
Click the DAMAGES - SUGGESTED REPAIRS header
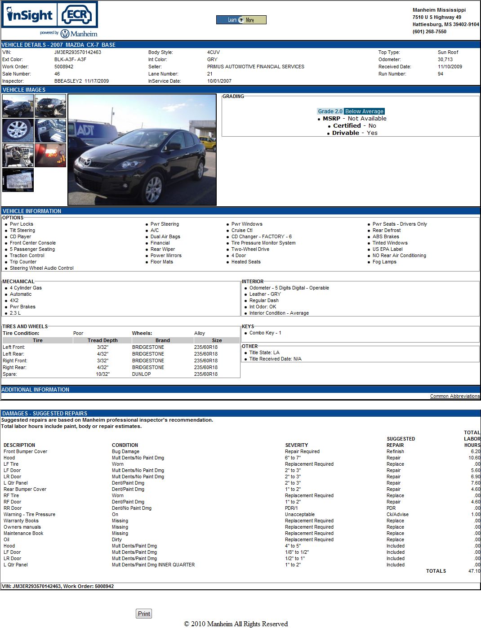pyautogui.click(x=240, y=413)
